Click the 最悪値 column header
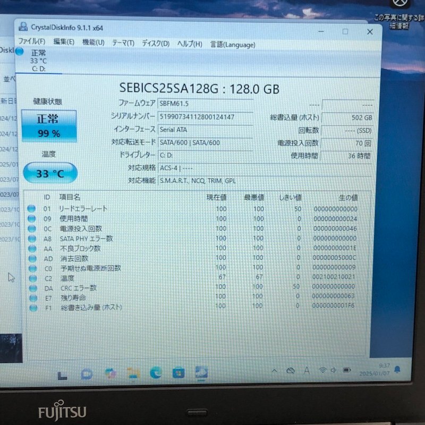The height and width of the screenshot is (425, 425). pos(254,197)
